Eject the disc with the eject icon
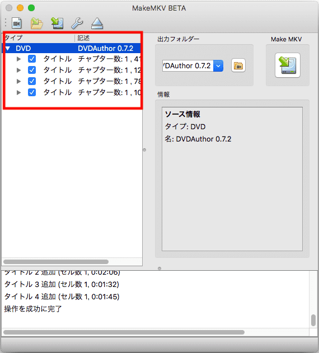Screen dimensions: 319x353 pyautogui.click(x=97, y=23)
